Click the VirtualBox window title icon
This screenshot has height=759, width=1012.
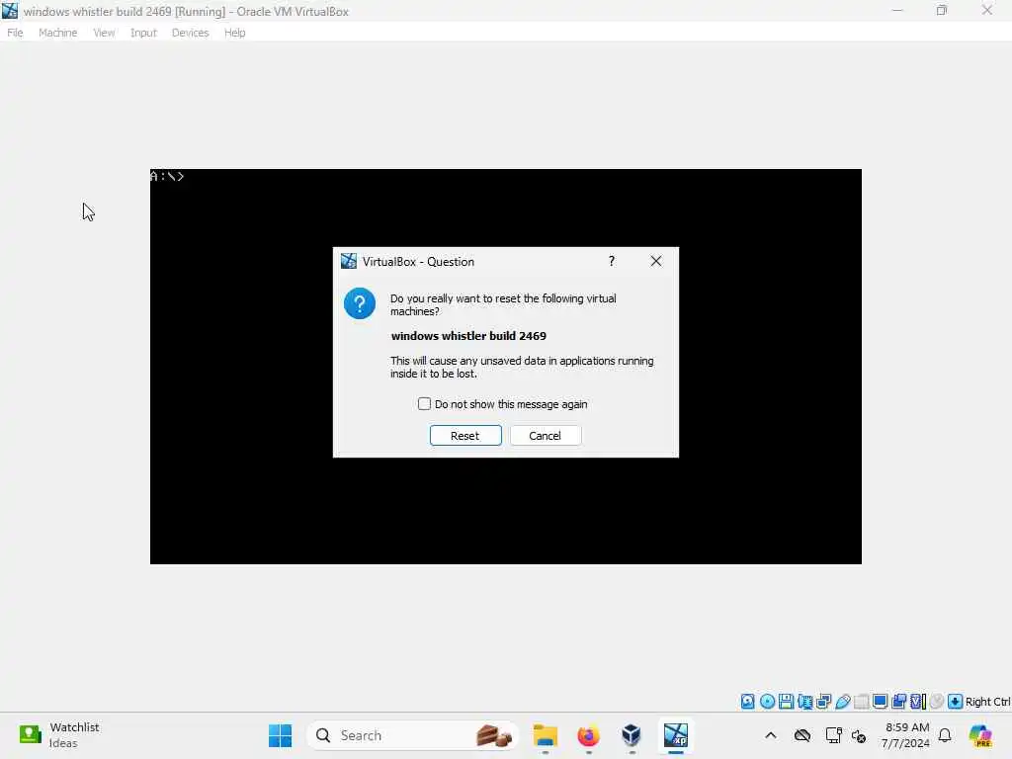click(x=10, y=11)
